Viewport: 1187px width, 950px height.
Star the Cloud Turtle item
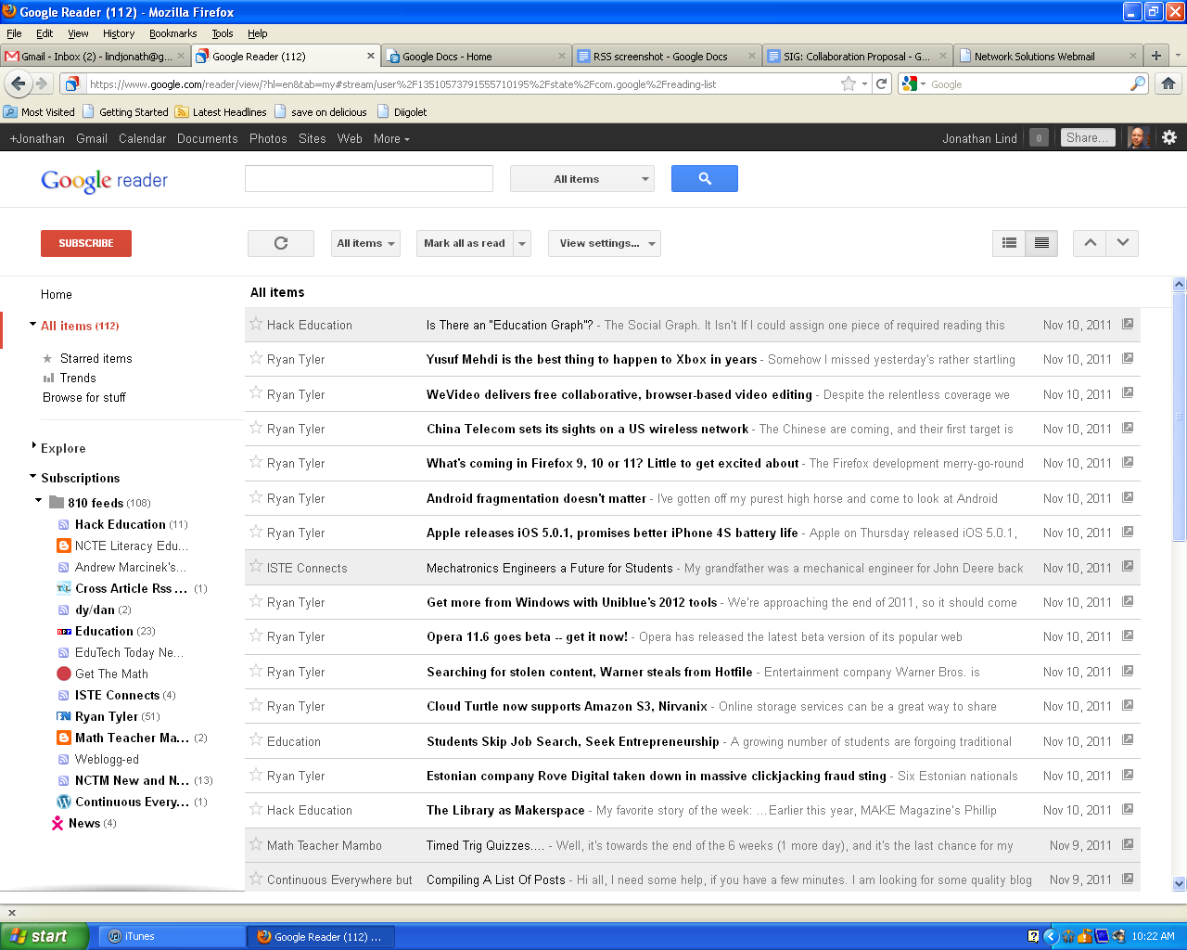(x=256, y=705)
